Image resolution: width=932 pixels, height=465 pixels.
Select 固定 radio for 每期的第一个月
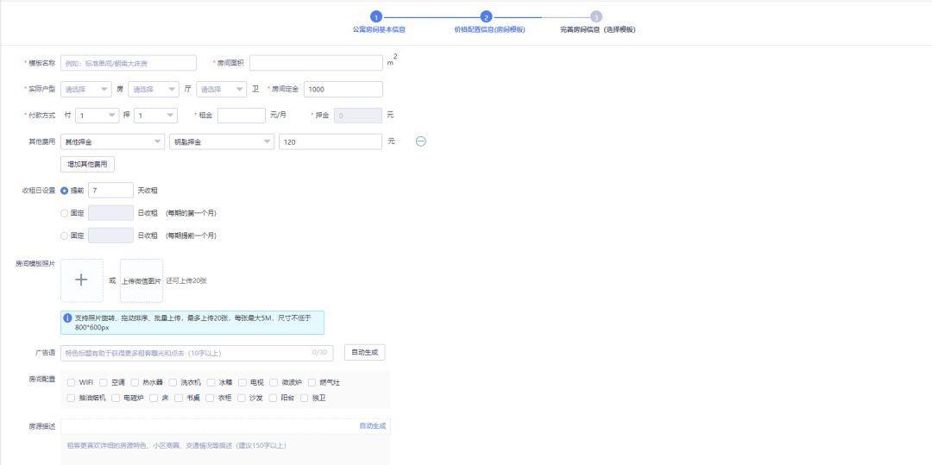pyautogui.click(x=64, y=213)
